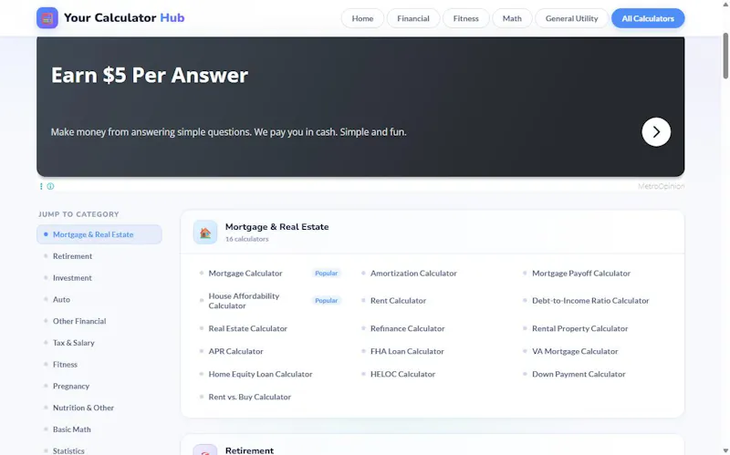Click the Retirement section icon
This screenshot has height=455, width=730.
tap(205, 450)
